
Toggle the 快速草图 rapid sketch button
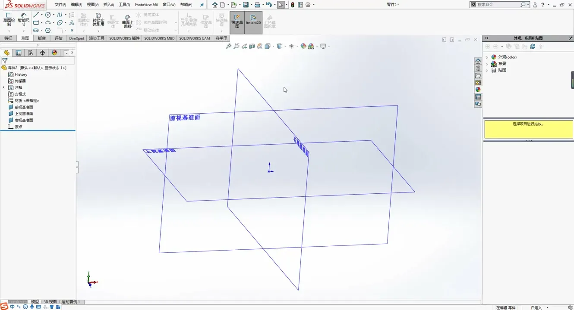coord(237,22)
